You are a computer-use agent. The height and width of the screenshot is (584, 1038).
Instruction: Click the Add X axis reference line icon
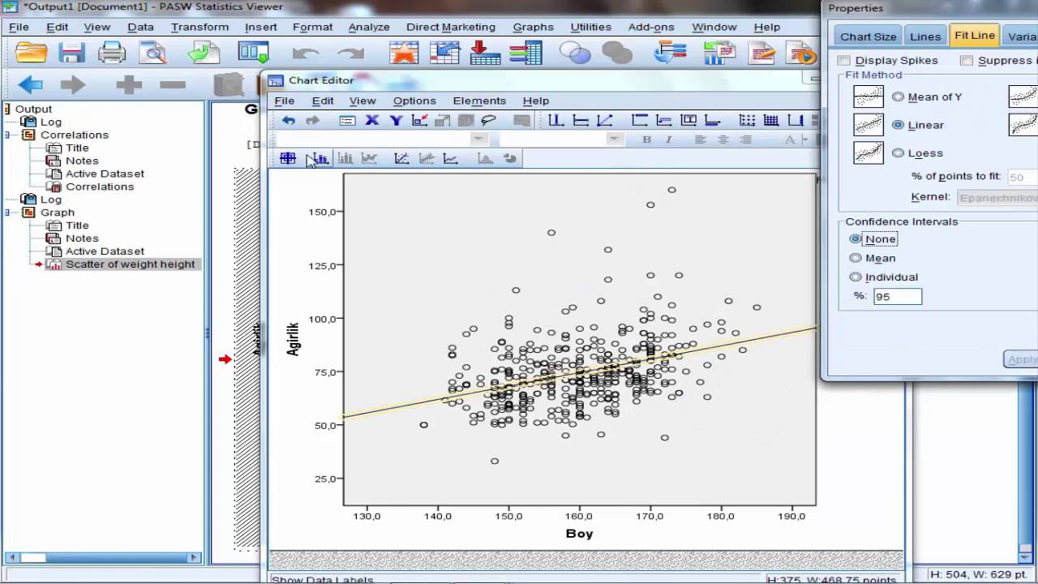[555, 120]
